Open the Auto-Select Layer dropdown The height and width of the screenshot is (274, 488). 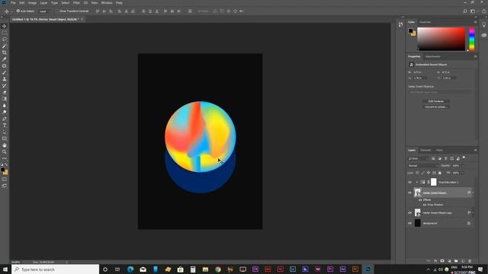45,11
